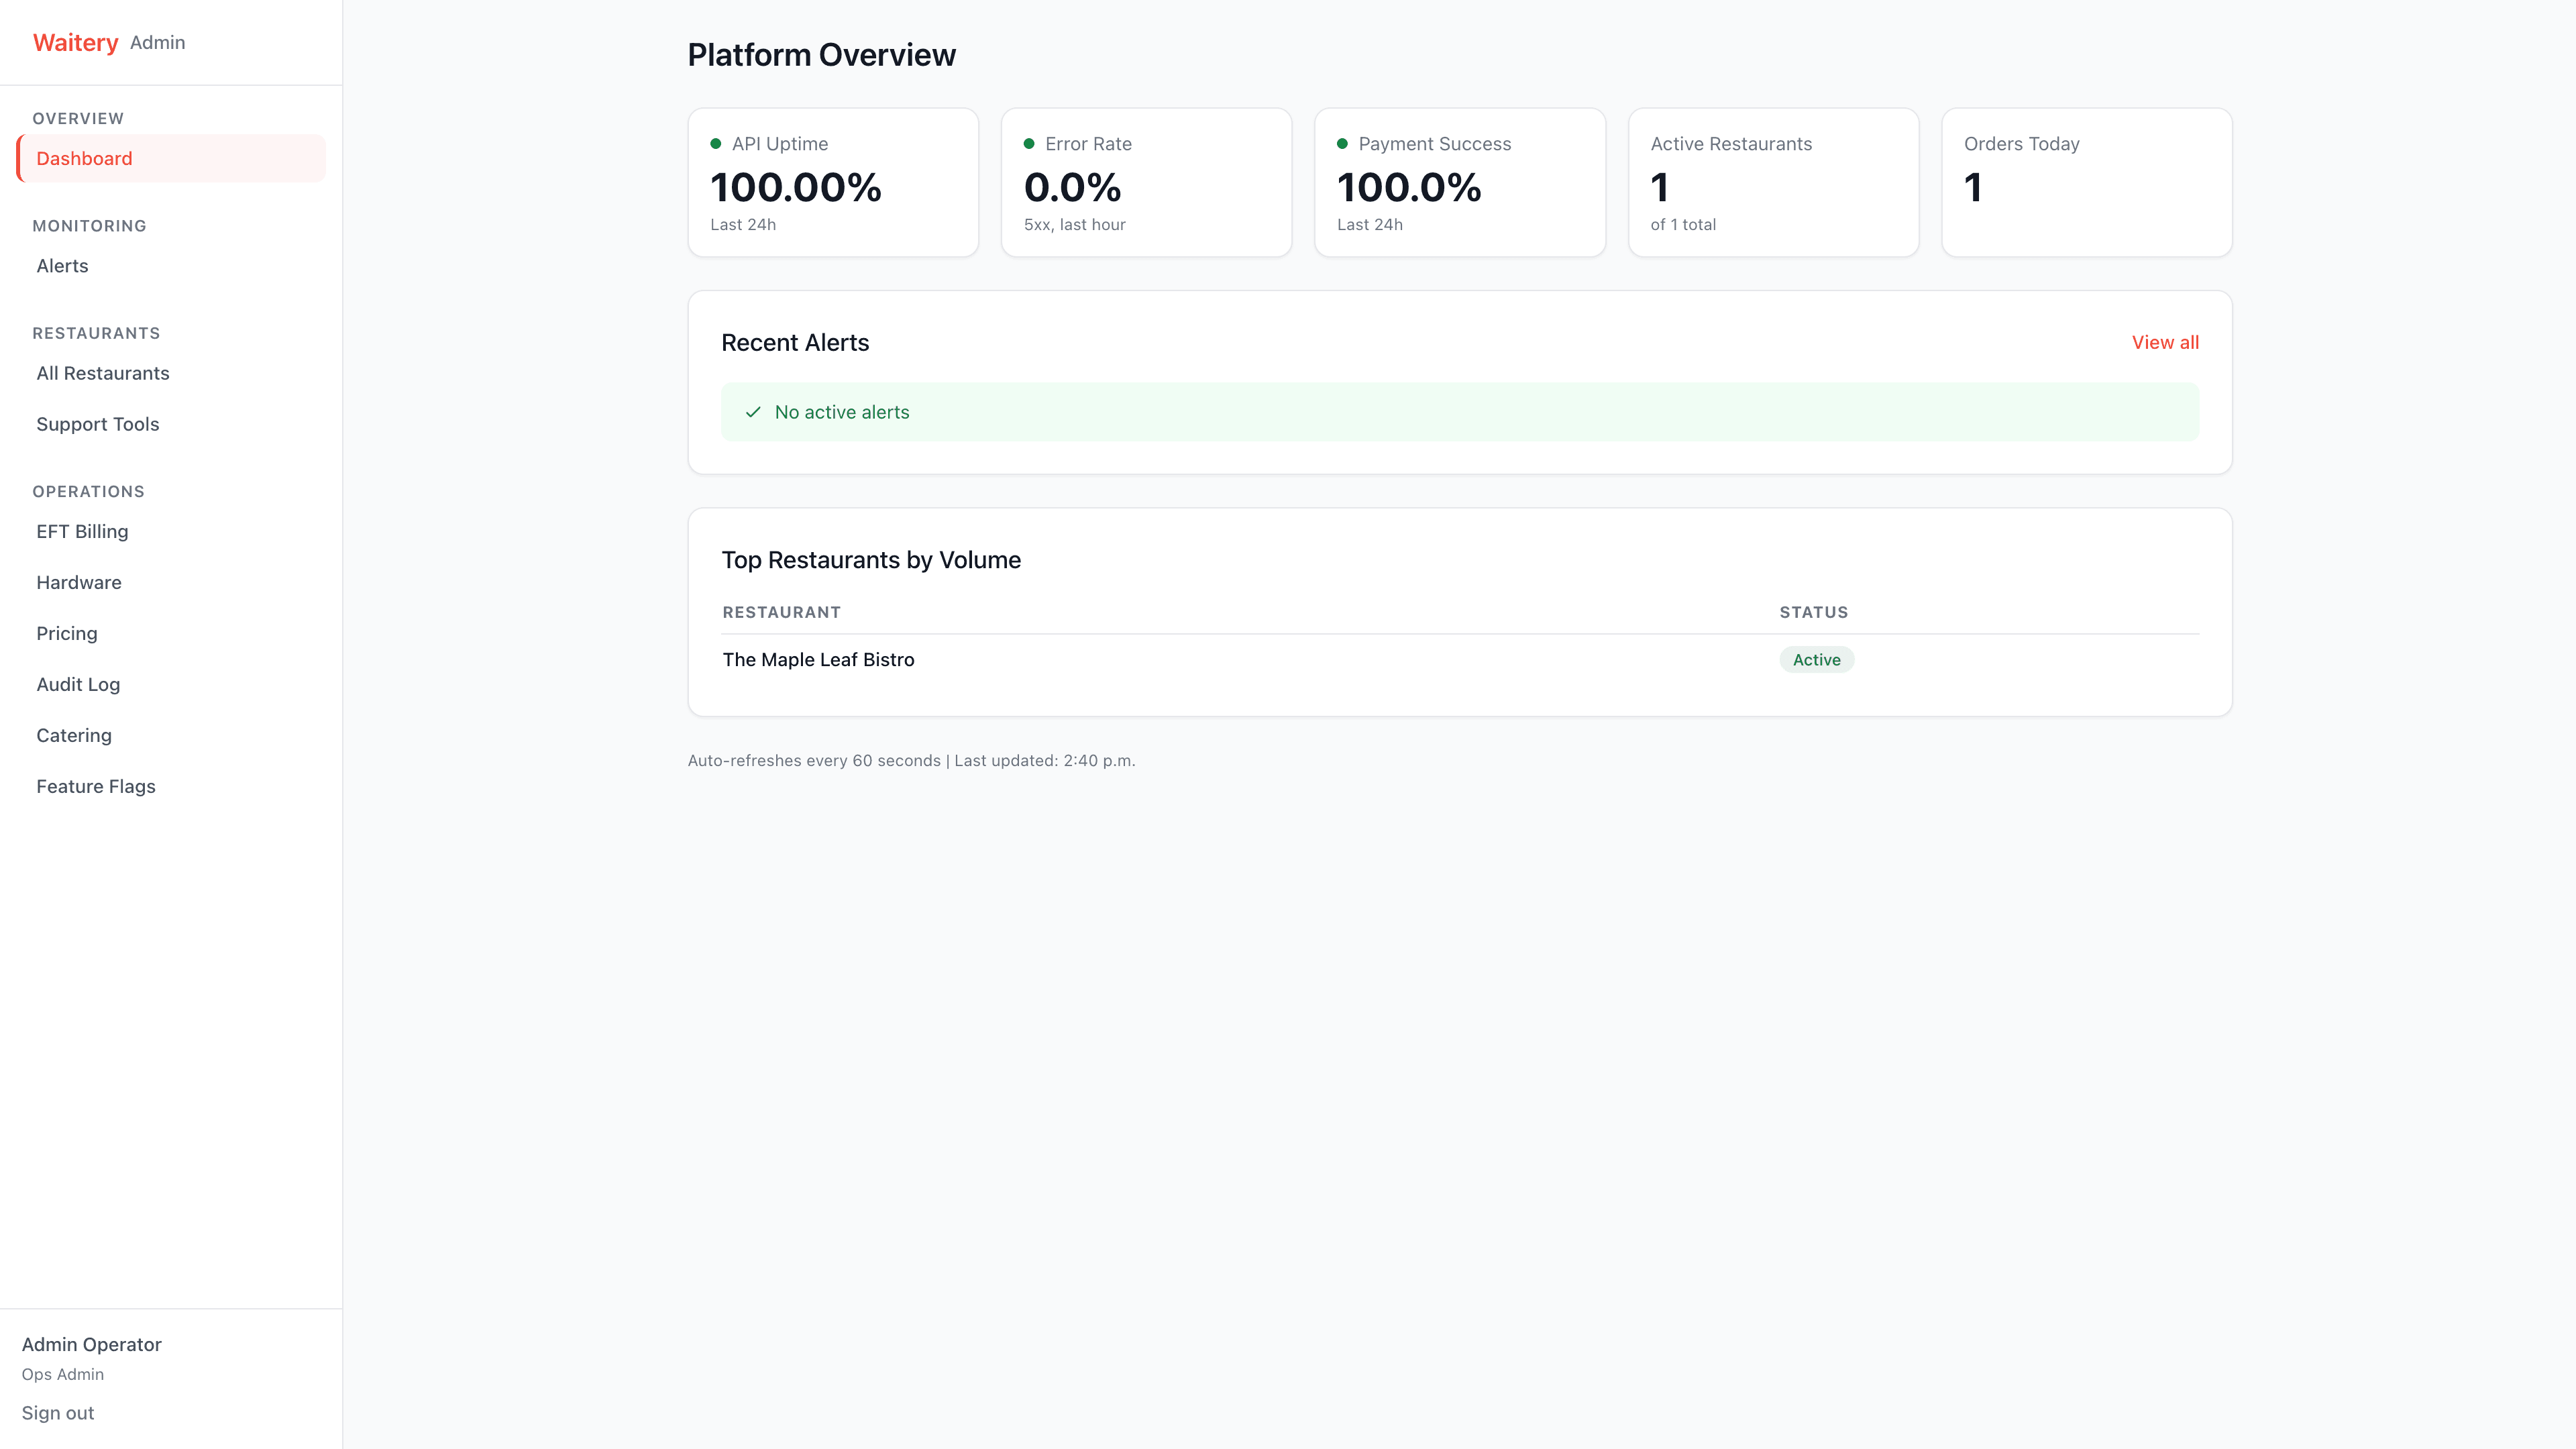Open Feature Flags settings
Image resolution: width=2576 pixels, height=1449 pixels.
(171, 786)
